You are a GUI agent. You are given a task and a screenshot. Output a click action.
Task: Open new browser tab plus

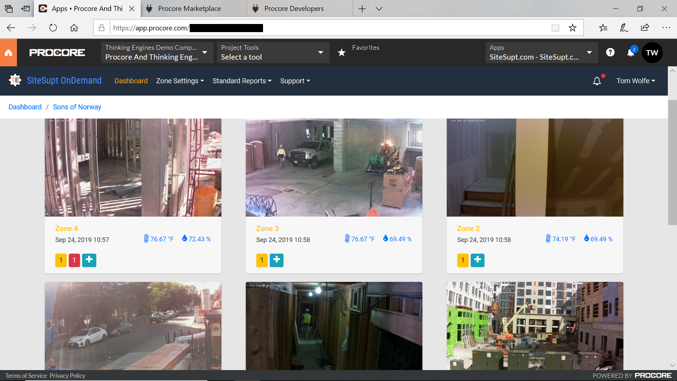362,8
